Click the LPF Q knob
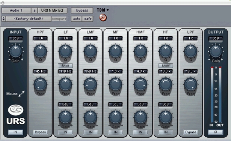This screenshot has height=141, width=231. point(191,51)
